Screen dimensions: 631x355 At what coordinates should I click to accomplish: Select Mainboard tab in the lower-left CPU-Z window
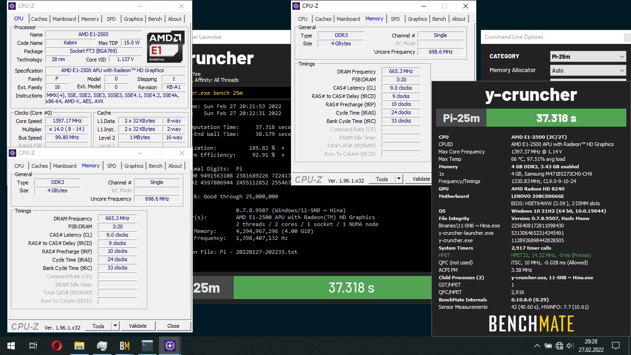(x=65, y=166)
